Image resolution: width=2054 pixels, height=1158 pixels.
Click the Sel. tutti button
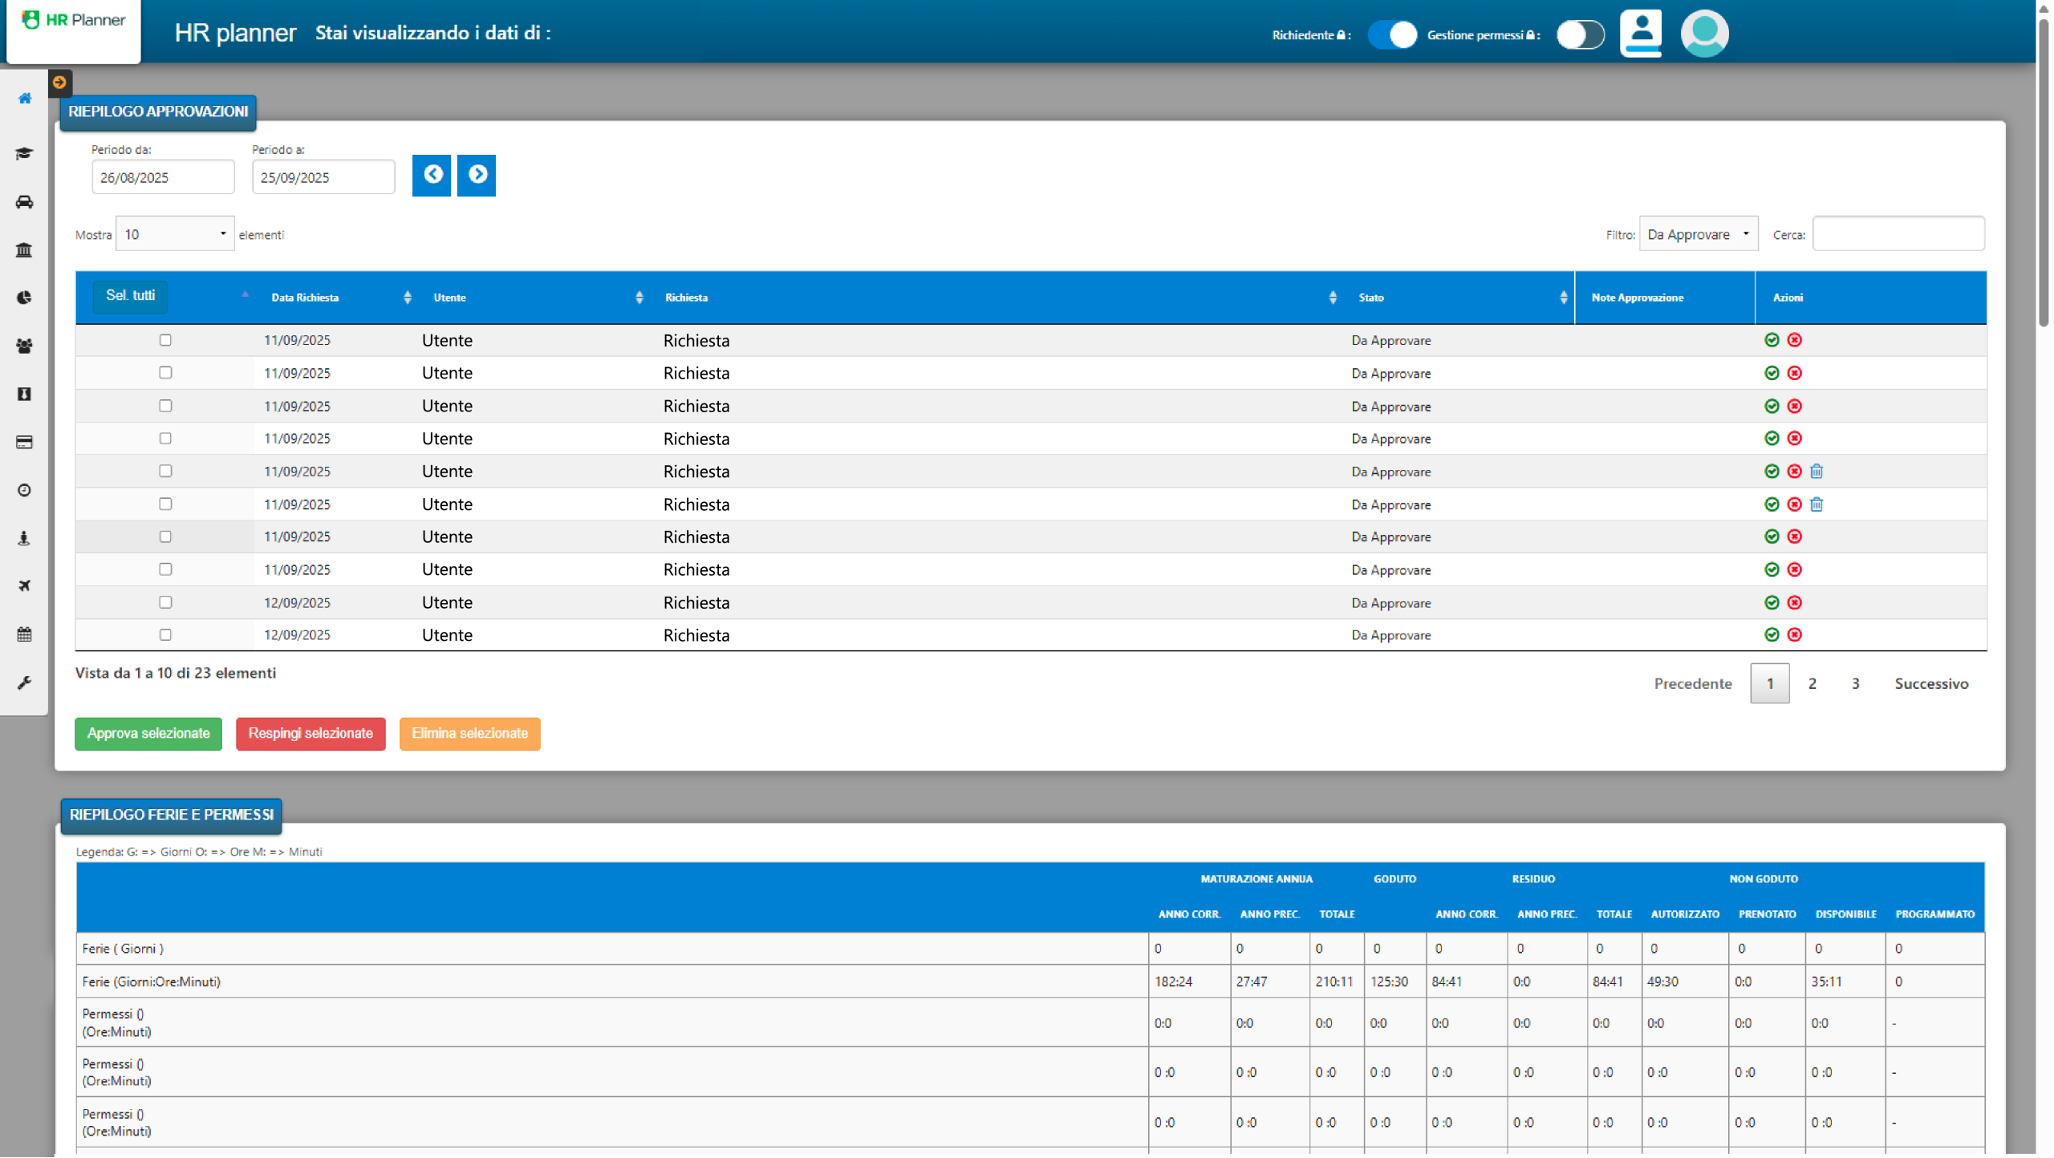tap(130, 296)
